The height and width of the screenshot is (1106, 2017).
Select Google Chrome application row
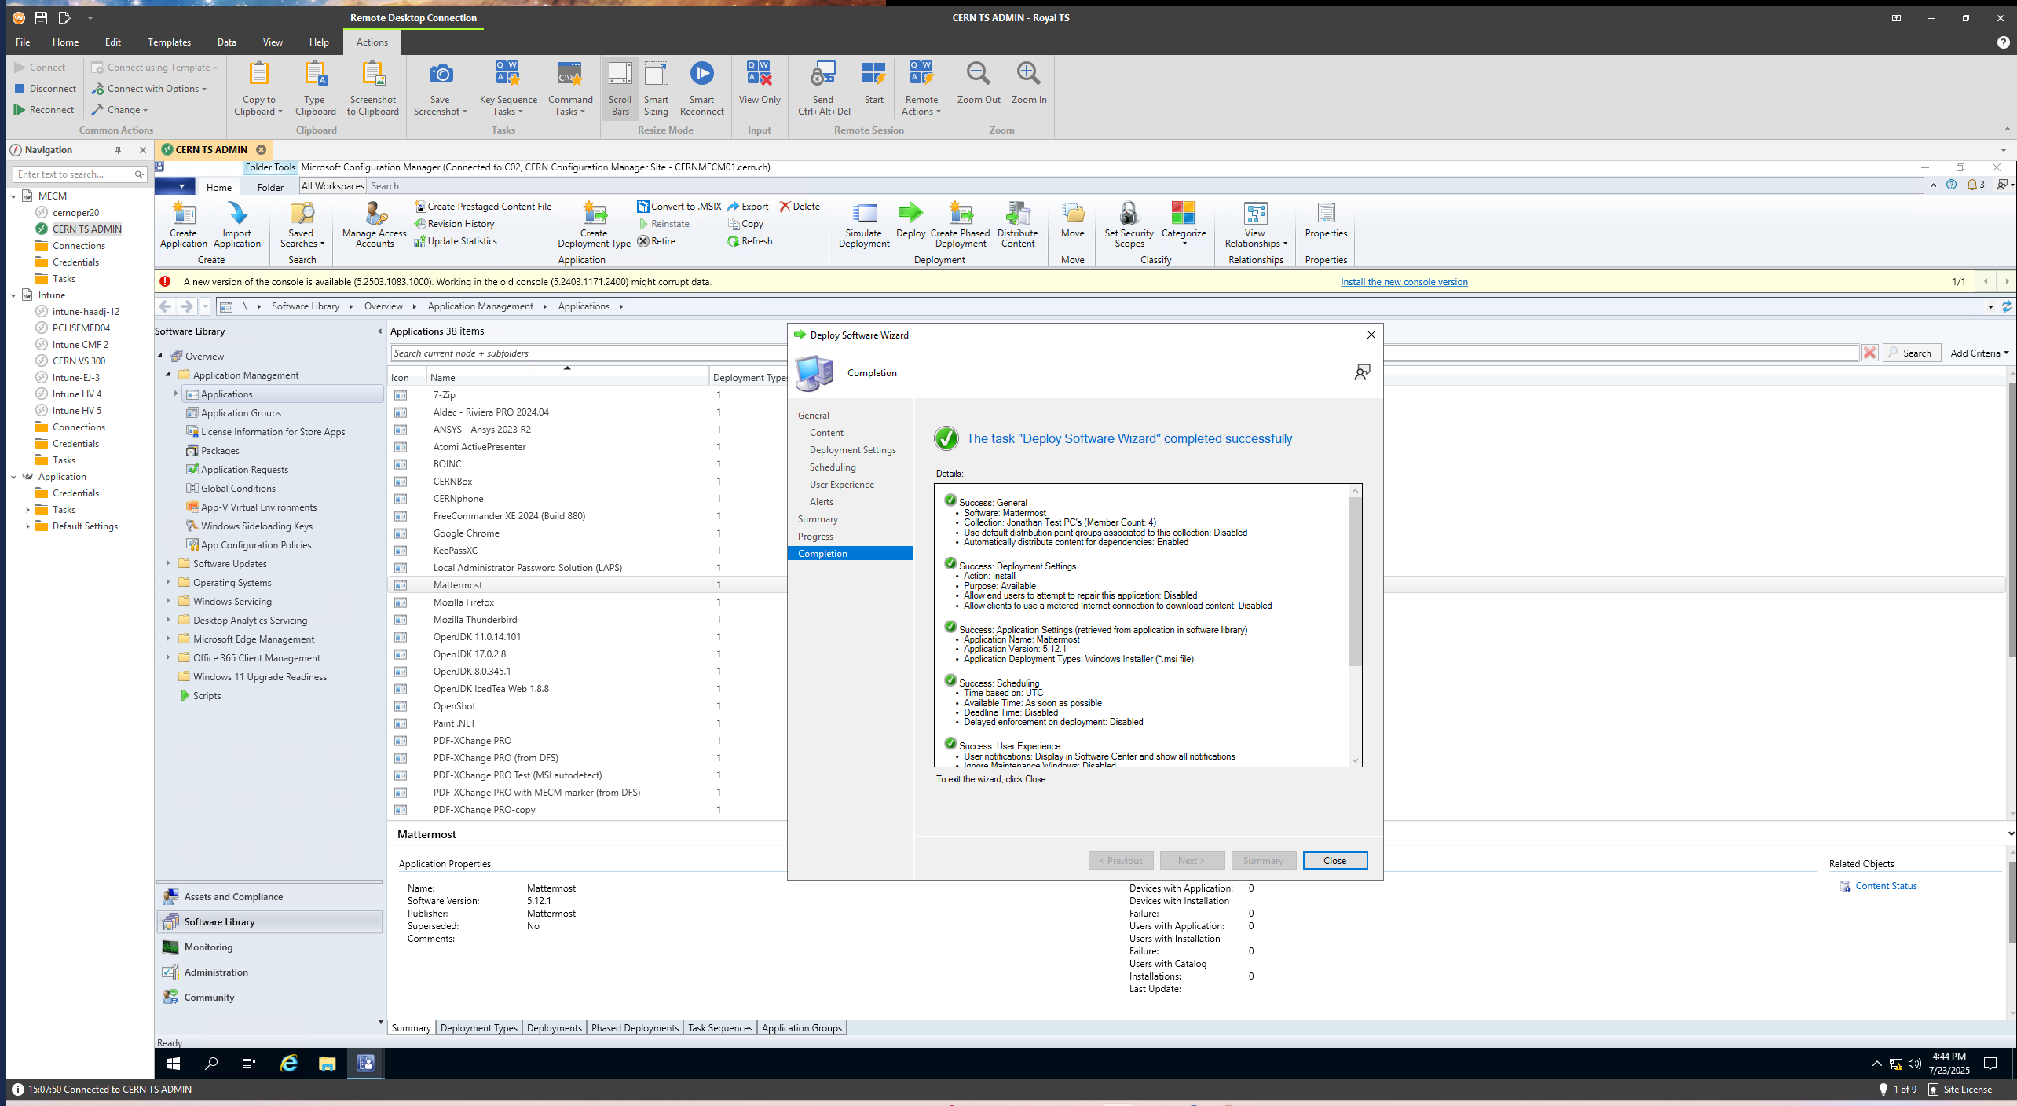[x=588, y=533]
